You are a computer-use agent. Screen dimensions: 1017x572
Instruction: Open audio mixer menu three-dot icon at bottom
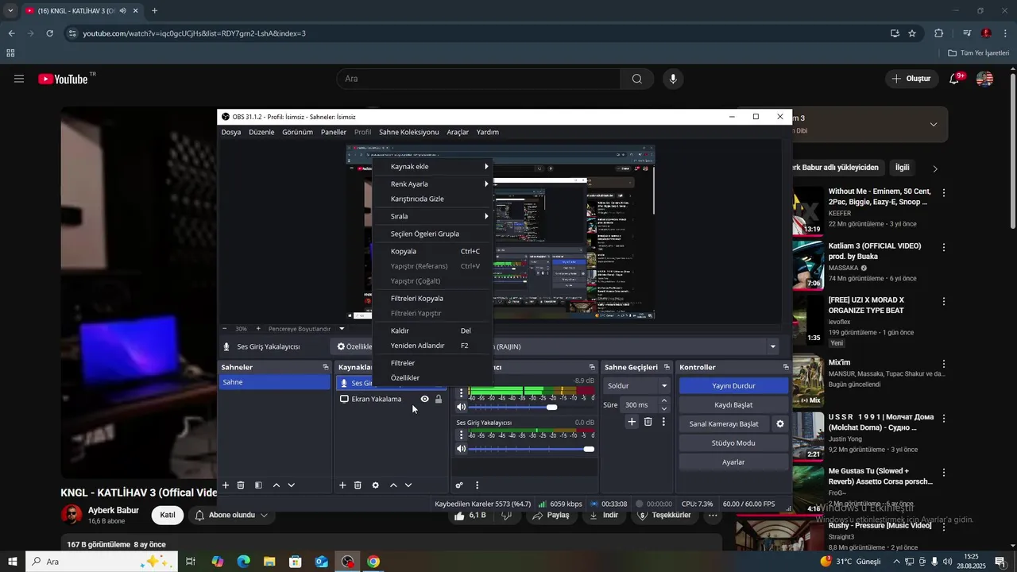[x=477, y=485]
